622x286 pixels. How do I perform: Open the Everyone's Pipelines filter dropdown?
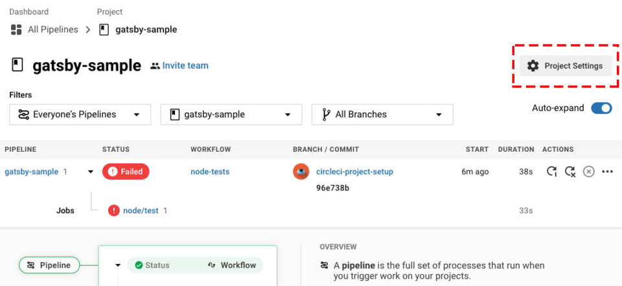pos(80,114)
